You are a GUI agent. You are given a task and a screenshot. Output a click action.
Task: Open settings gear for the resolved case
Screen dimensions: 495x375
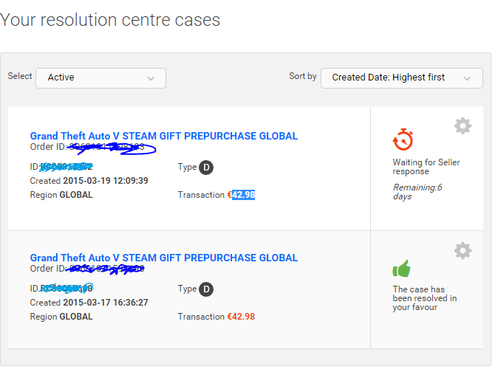click(462, 251)
